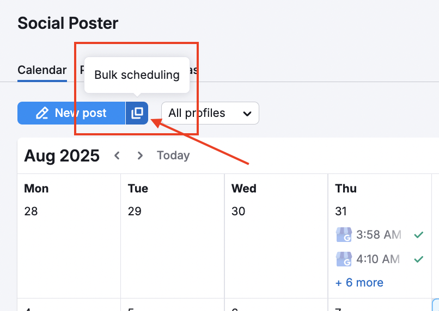Click the green checkmark next to 3:58 AM
Image resolution: width=439 pixels, height=311 pixels.
[x=418, y=235]
